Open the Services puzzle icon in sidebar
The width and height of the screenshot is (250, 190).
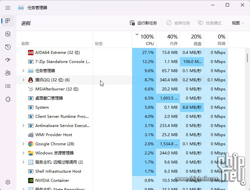(x=8, y=99)
